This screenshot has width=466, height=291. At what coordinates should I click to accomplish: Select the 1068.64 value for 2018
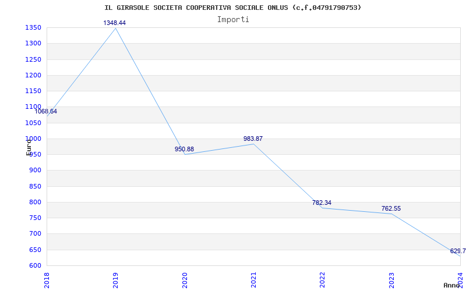(46, 112)
